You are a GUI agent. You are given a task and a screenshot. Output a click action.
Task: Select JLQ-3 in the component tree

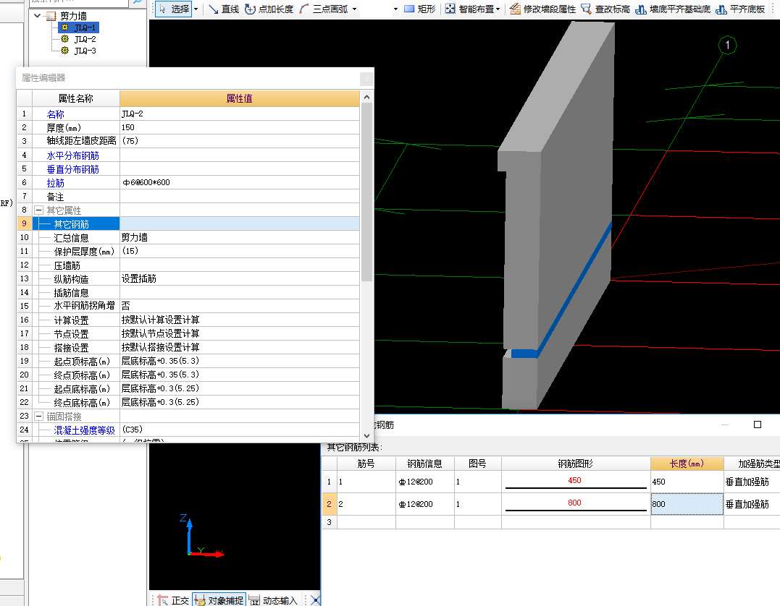click(x=85, y=51)
